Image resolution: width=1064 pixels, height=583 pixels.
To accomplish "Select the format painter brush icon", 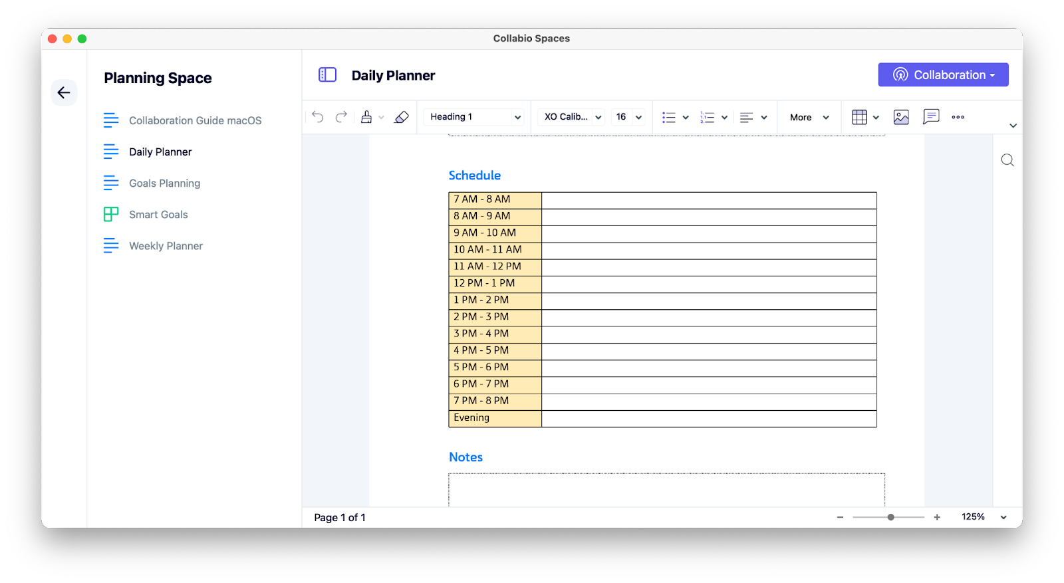I will (366, 117).
